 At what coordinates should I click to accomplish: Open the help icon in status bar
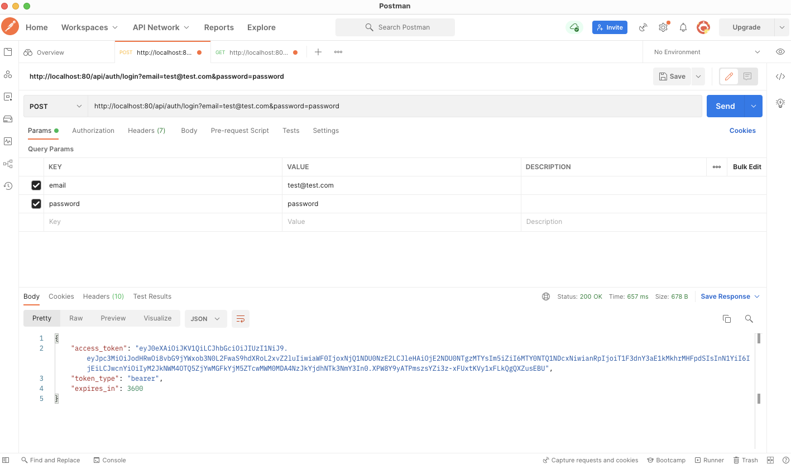[785, 460]
